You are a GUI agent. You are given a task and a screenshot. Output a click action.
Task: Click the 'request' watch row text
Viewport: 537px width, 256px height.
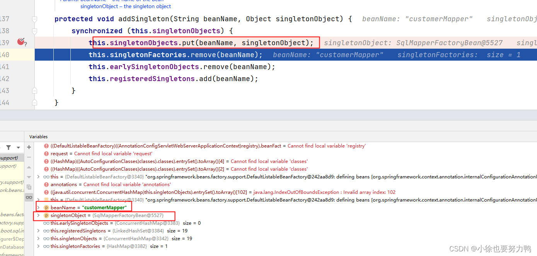(102, 154)
